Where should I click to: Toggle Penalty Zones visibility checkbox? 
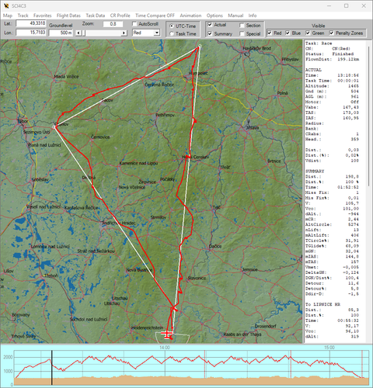point(332,33)
